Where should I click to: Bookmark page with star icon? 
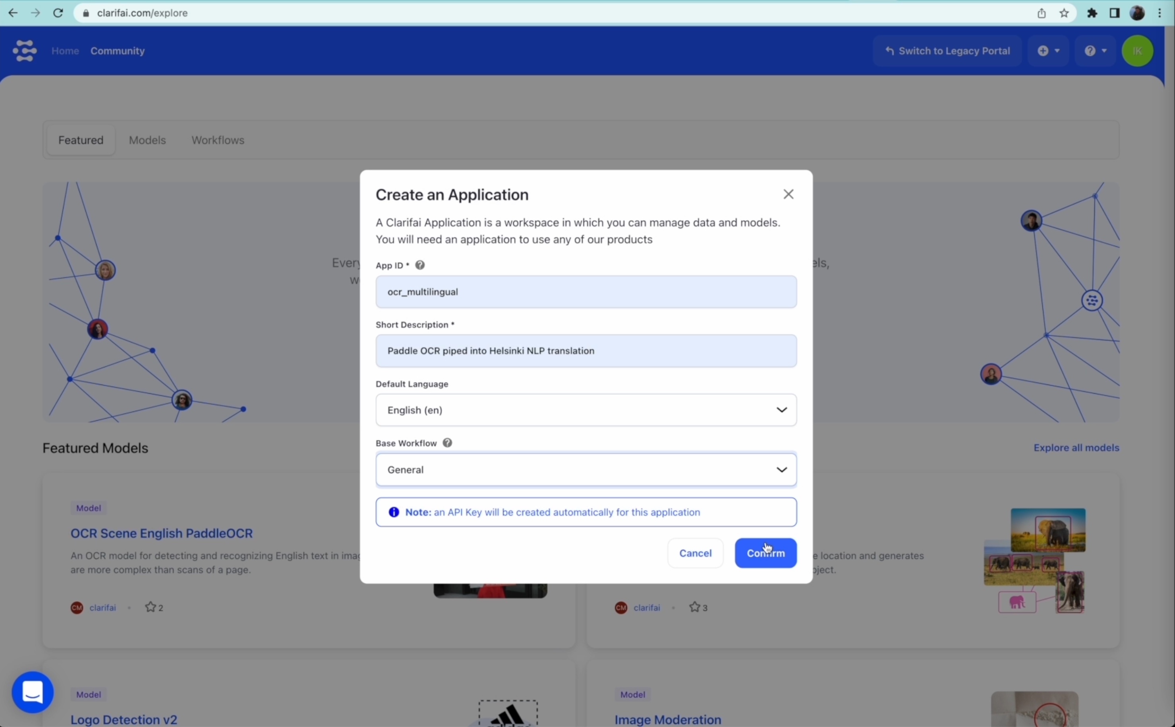pos(1064,13)
